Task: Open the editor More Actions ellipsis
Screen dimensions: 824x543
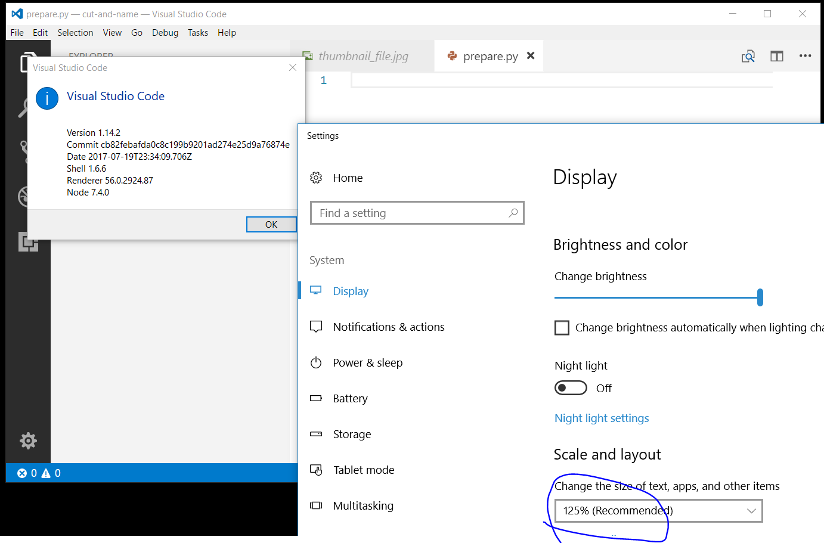Action: (x=805, y=56)
